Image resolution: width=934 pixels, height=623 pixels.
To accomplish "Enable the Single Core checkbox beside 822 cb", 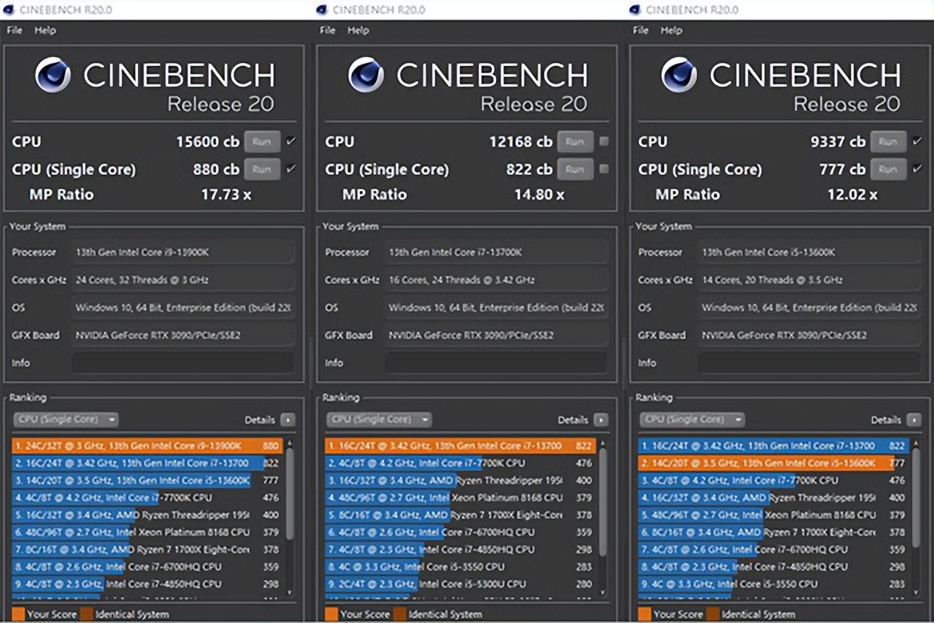I will coord(604,169).
